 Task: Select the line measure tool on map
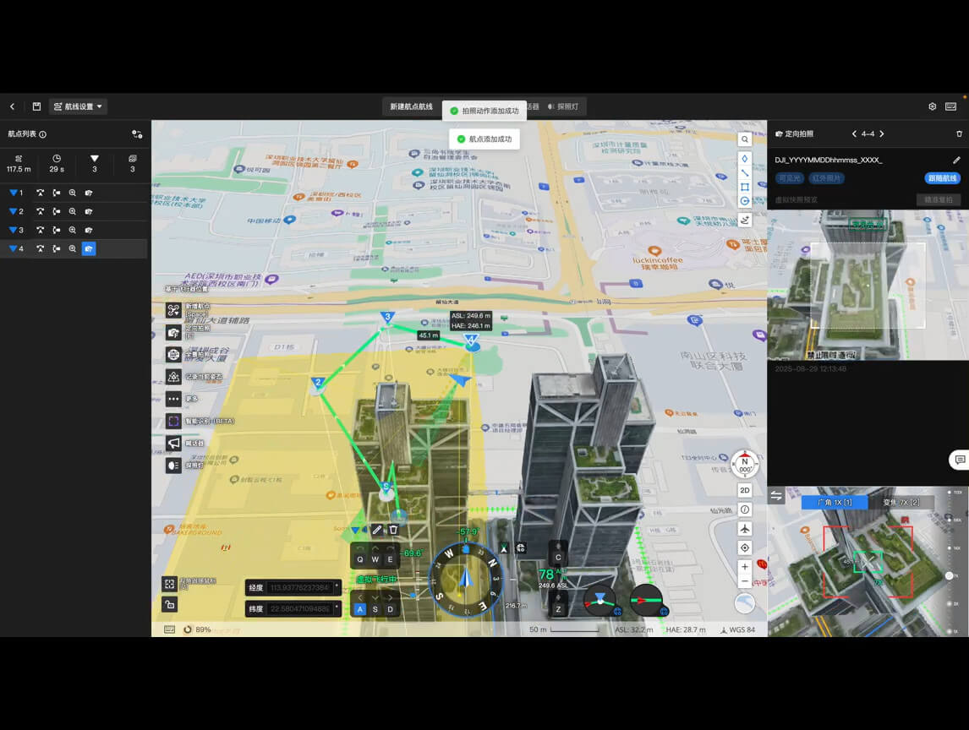(x=745, y=173)
